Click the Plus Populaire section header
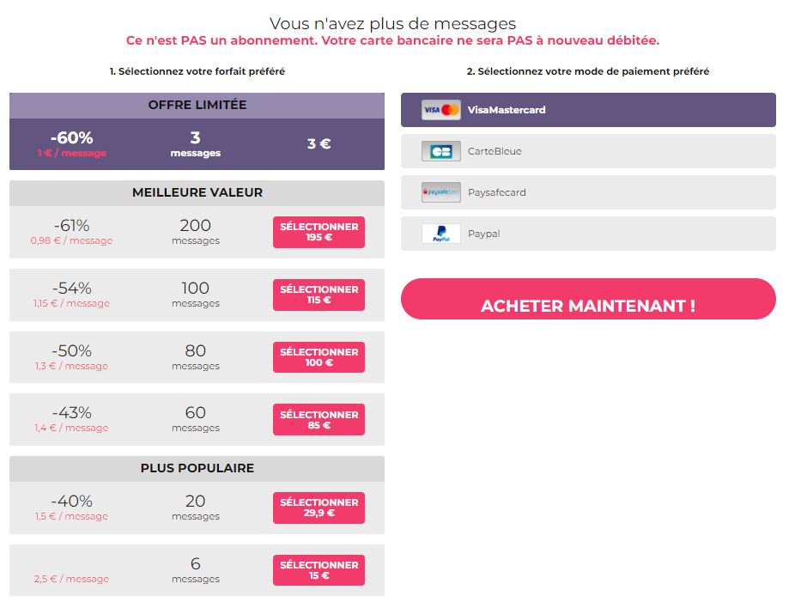 point(197,469)
